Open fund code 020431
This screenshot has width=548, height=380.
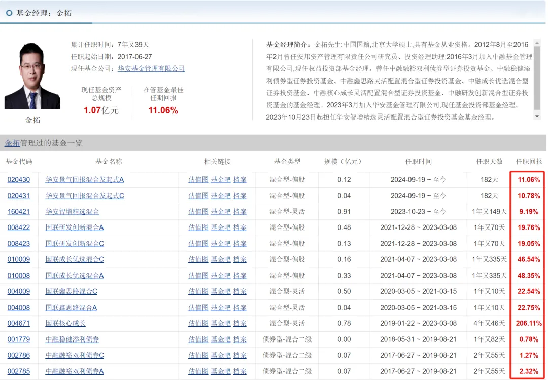click(x=19, y=196)
